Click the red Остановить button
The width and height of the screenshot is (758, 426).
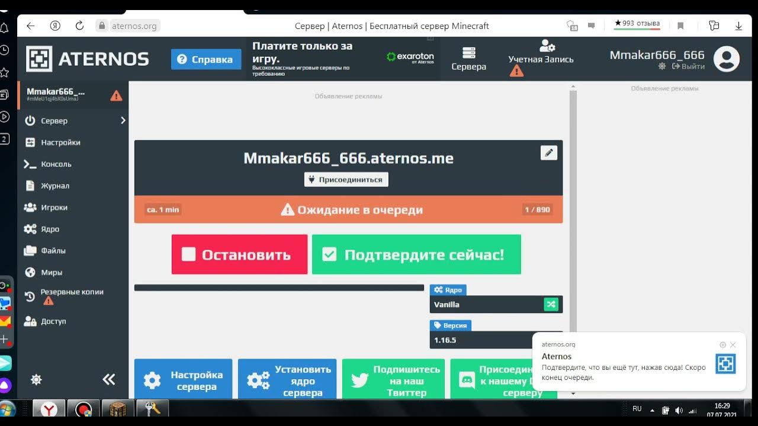tap(239, 254)
